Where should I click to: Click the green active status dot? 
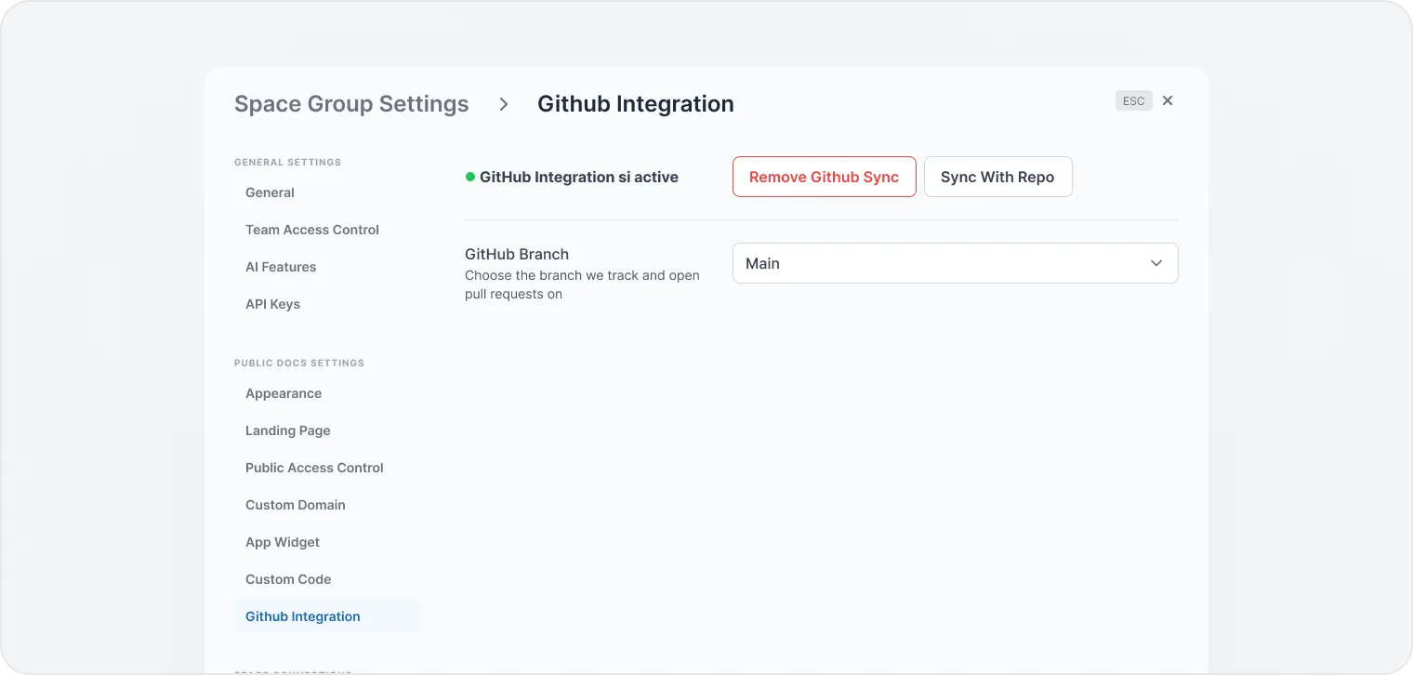click(470, 177)
